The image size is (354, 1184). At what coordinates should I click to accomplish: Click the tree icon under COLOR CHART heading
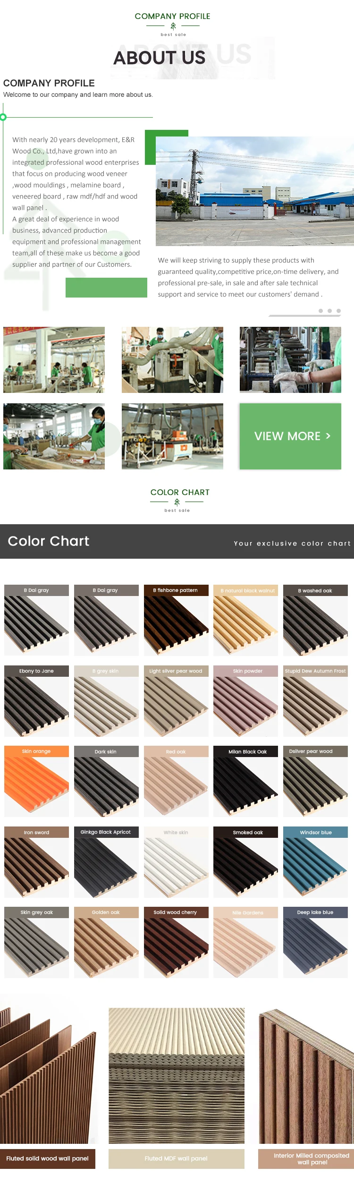[x=177, y=502]
